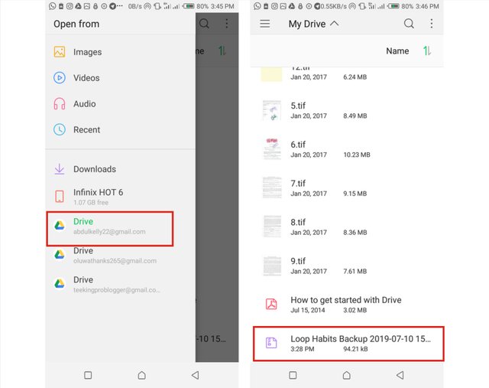Open file 9.tif

click(347, 266)
